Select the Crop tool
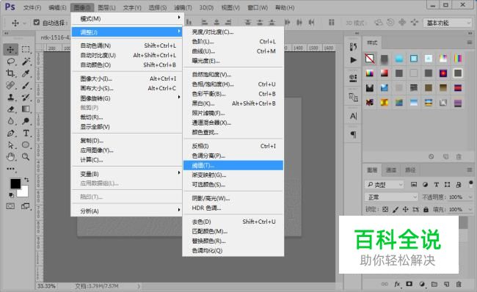This screenshot has width=477, height=292. click(11, 73)
